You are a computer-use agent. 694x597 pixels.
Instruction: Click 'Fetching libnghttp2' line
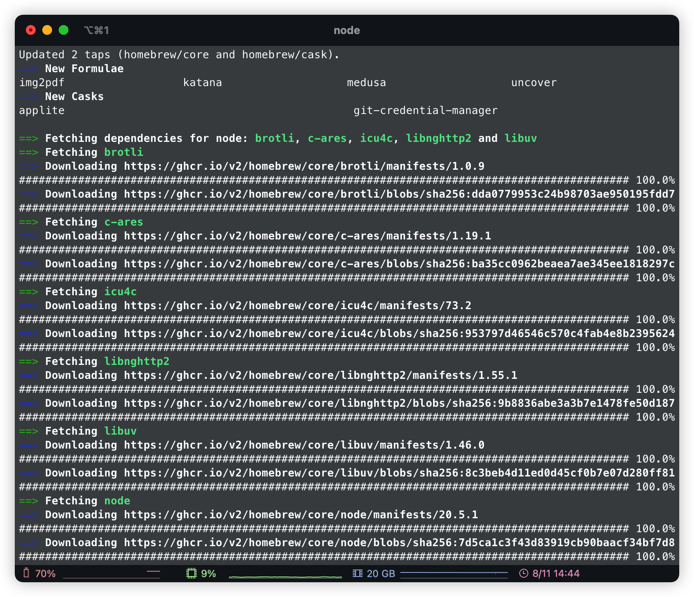[94, 361]
